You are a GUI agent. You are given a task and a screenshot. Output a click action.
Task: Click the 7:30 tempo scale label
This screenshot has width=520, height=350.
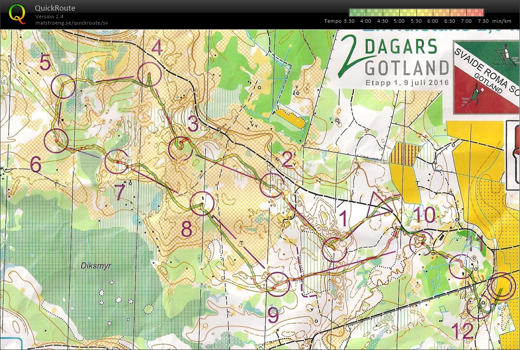point(483,21)
